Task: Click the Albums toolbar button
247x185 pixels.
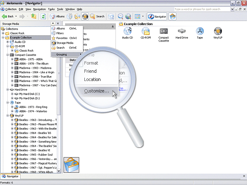Action: [x=57, y=16]
